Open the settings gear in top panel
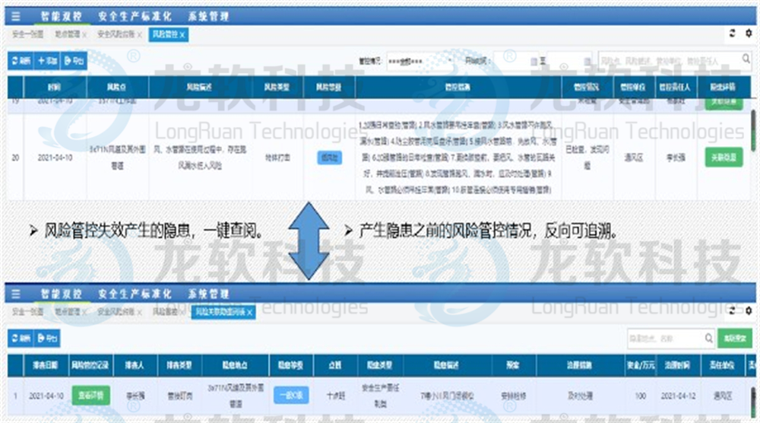760x423 pixels. point(748,34)
